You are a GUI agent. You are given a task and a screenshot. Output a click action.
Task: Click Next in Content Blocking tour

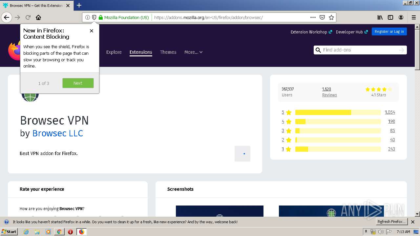(78, 83)
